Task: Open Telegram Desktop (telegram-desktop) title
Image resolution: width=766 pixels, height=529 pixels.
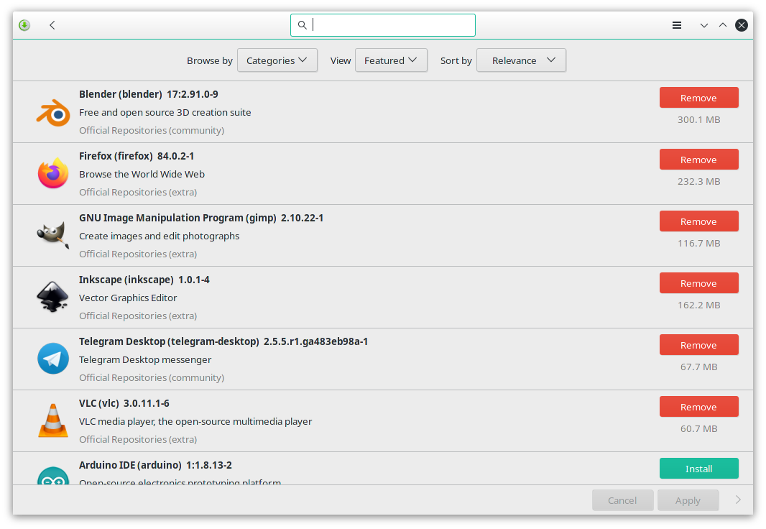Action: pyautogui.click(x=223, y=341)
